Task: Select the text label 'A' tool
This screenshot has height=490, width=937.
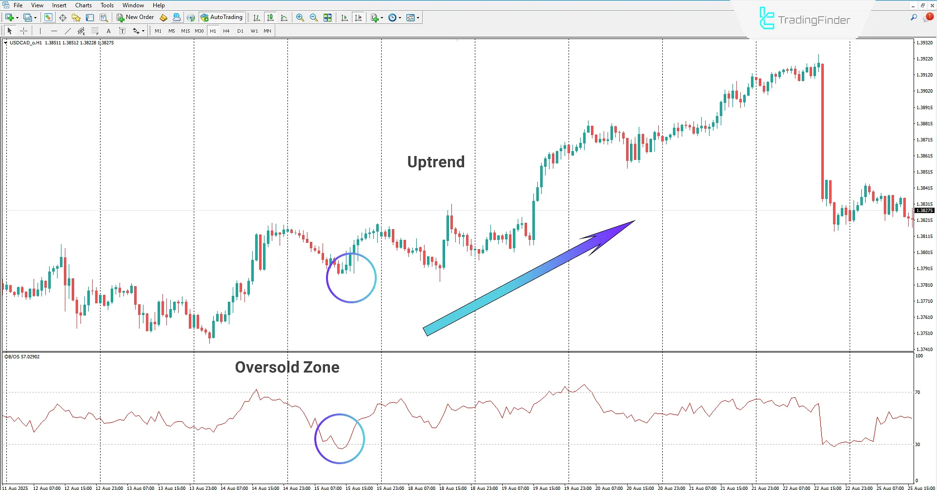Action: tap(108, 31)
